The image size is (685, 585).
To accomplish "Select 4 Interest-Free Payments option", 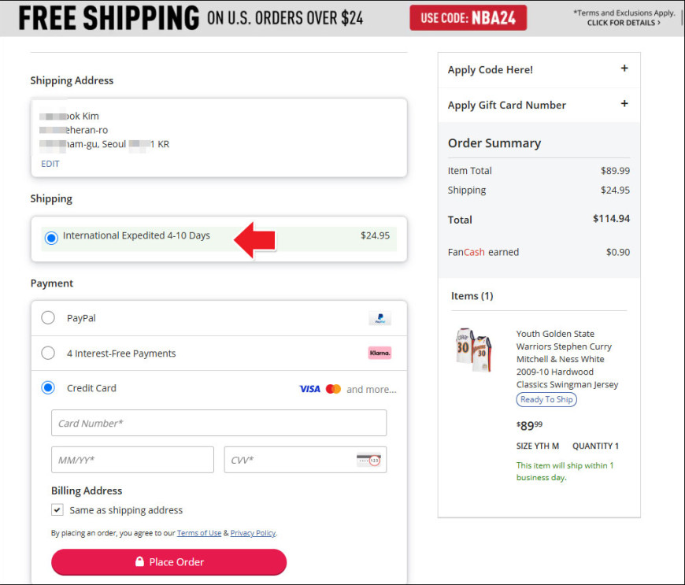I will 48,353.
